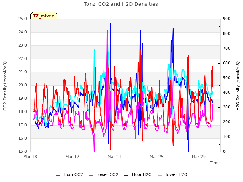Click the 0 right axis value

coord(224,151)
